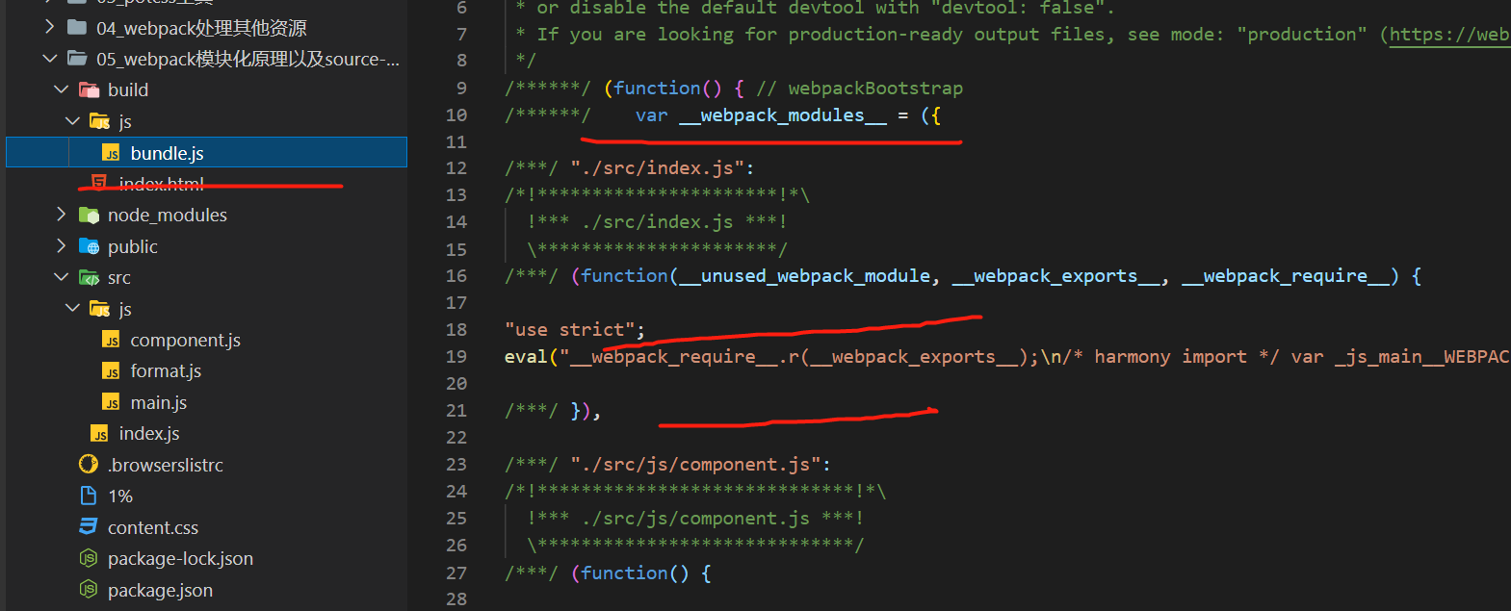Viewport: 1511px width, 611px height.
Task: Open index.js in src folder
Action: coord(149,433)
